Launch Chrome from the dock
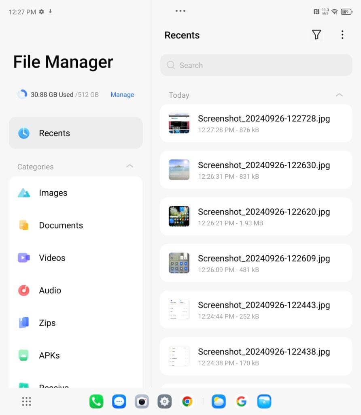361x415 pixels. [187, 402]
